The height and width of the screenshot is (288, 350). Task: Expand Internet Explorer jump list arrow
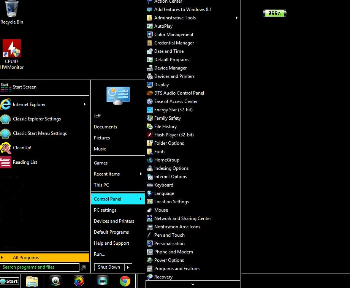(x=85, y=104)
